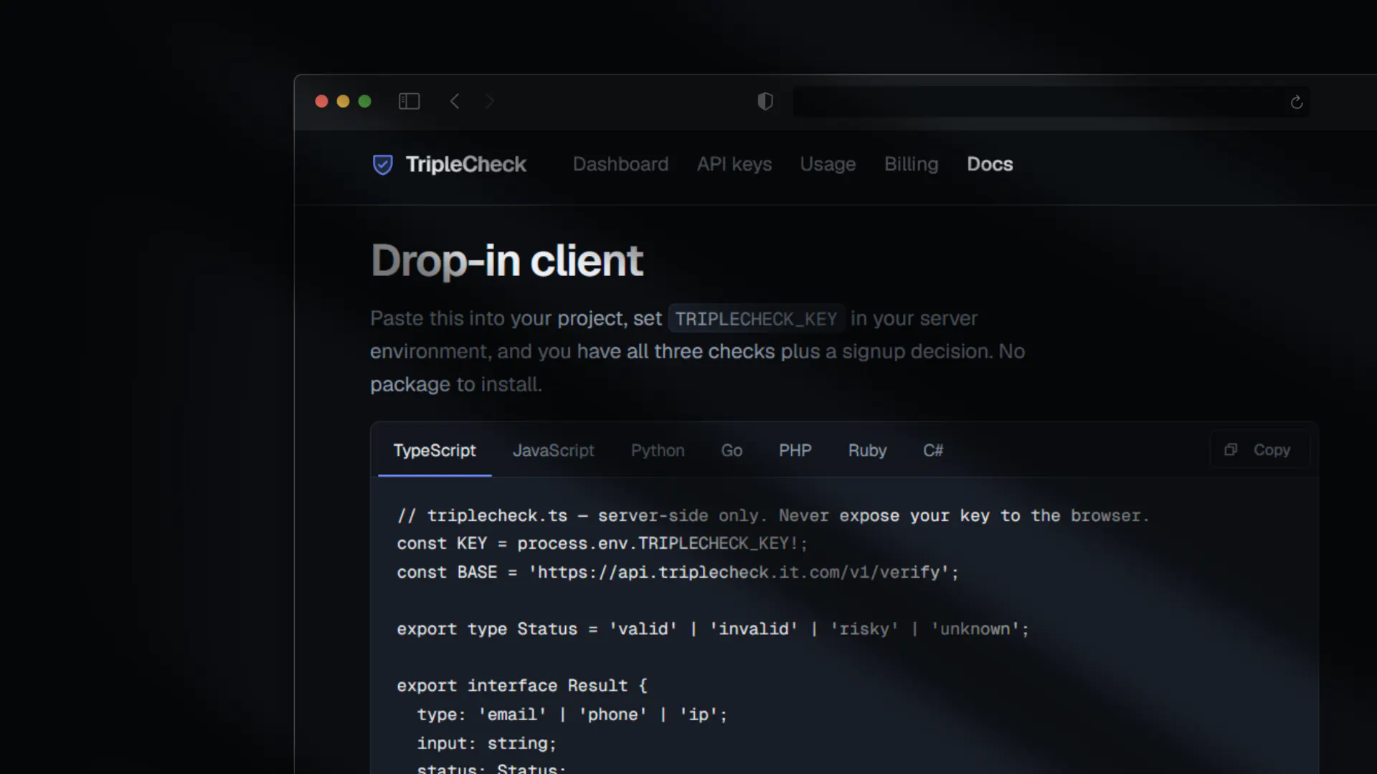The image size is (1377, 774).
Task: Click the 'Drop-in client' heading
Action: pos(506,260)
